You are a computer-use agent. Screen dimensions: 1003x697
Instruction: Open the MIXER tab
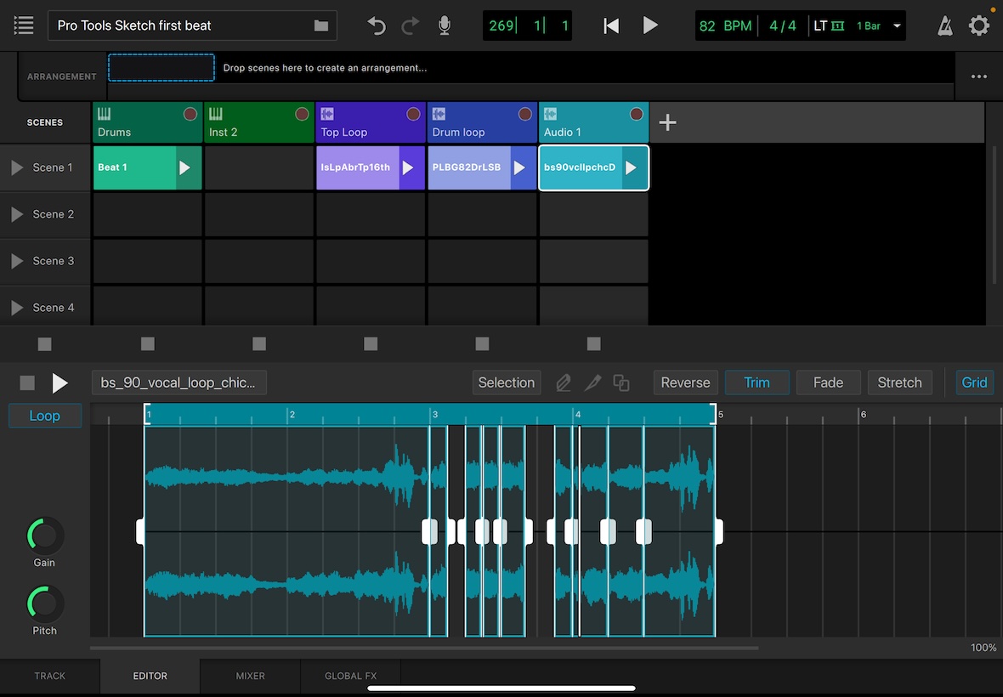[250, 676]
